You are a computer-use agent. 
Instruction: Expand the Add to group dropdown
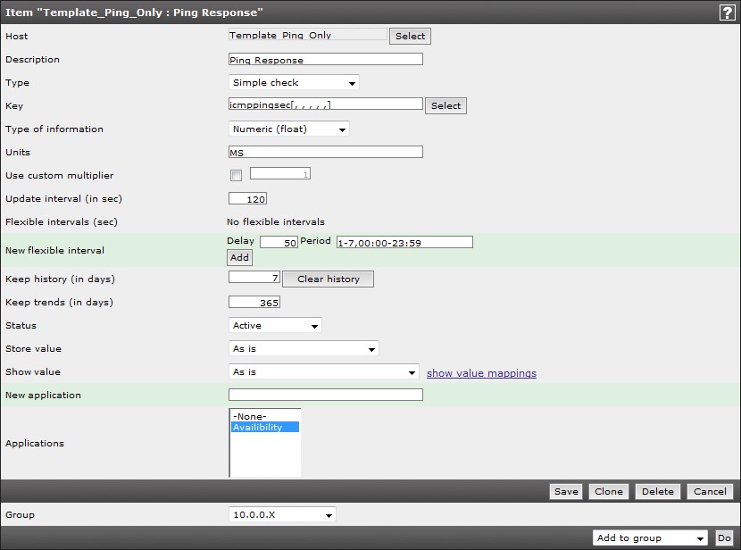pos(650,538)
